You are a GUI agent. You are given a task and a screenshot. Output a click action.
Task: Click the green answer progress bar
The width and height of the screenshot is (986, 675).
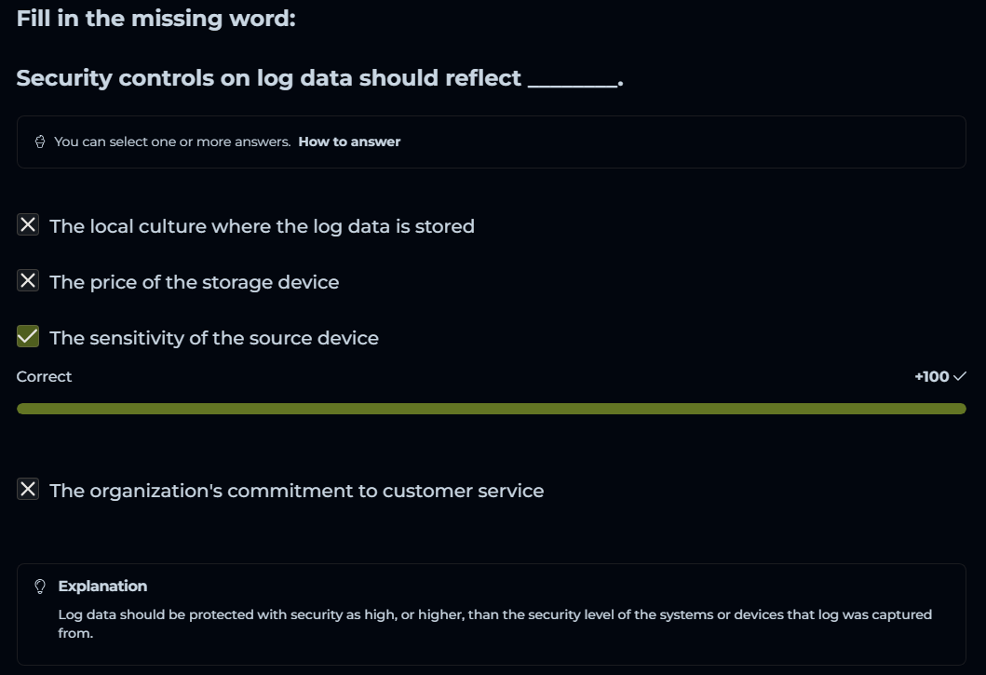tap(491, 409)
